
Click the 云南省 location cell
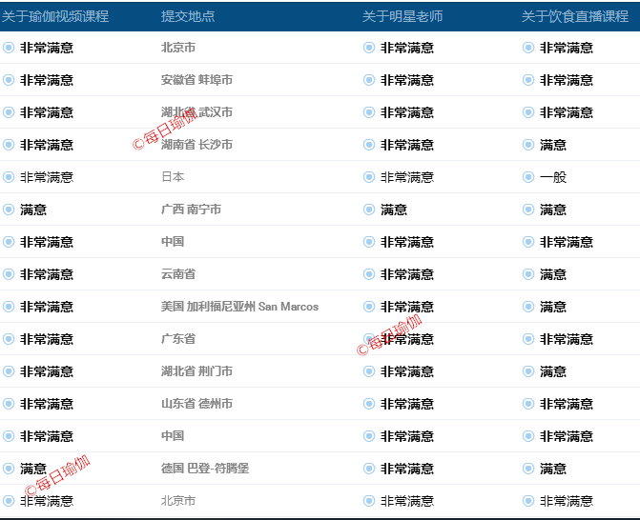[178, 274]
